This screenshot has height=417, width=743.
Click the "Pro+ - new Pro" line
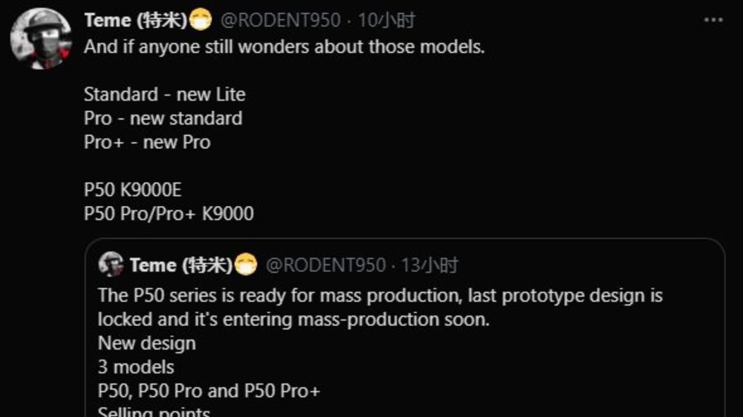pos(147,142)
